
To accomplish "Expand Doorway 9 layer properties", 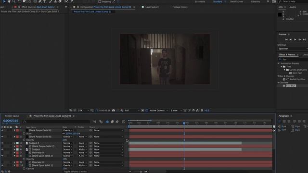I will point(14,153).
